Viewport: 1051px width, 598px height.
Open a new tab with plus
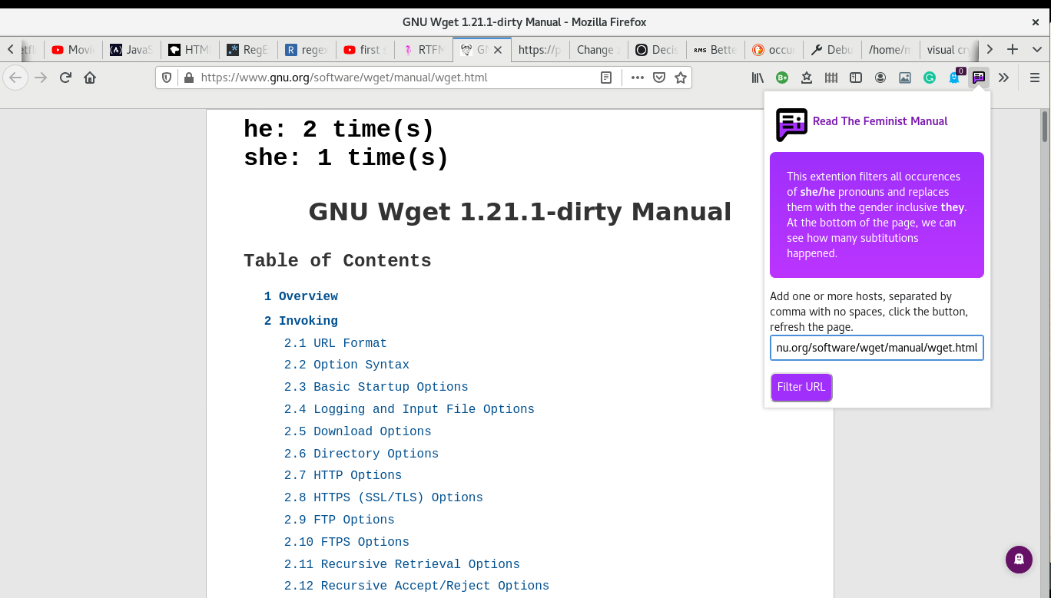(1013, 49)
